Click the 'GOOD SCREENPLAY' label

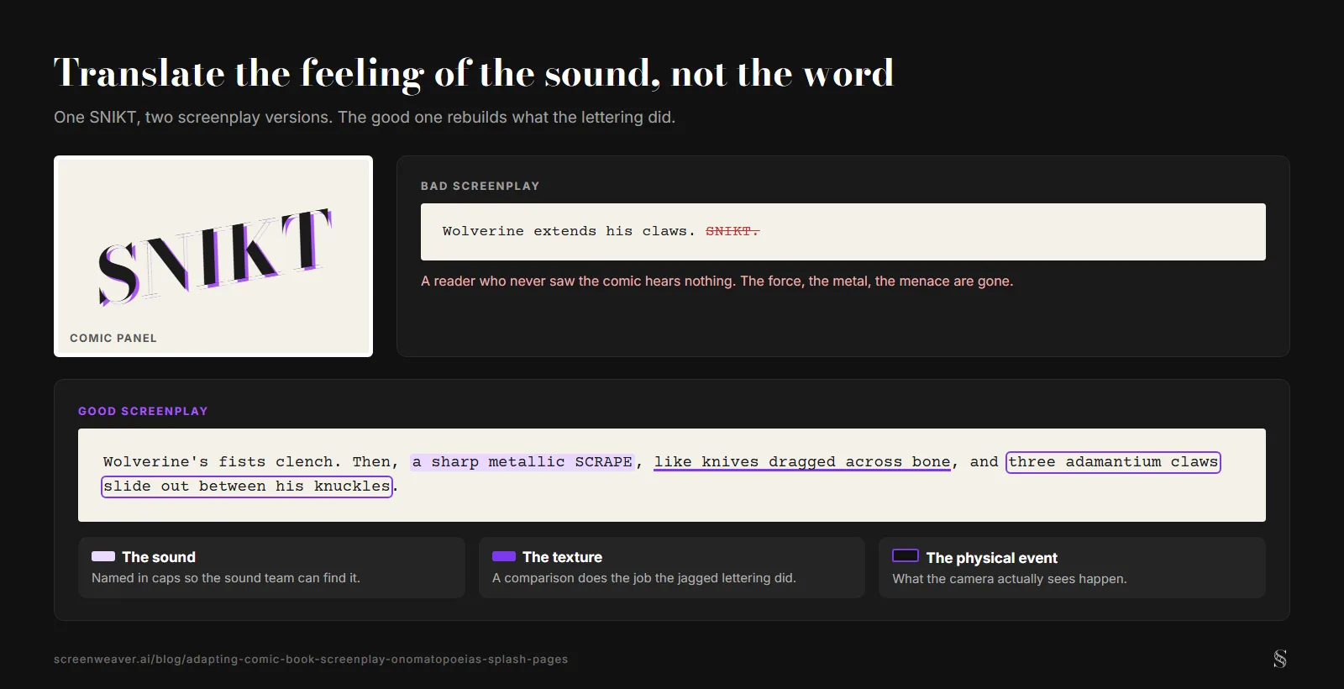pyautogui.click(x=143, y=412)
